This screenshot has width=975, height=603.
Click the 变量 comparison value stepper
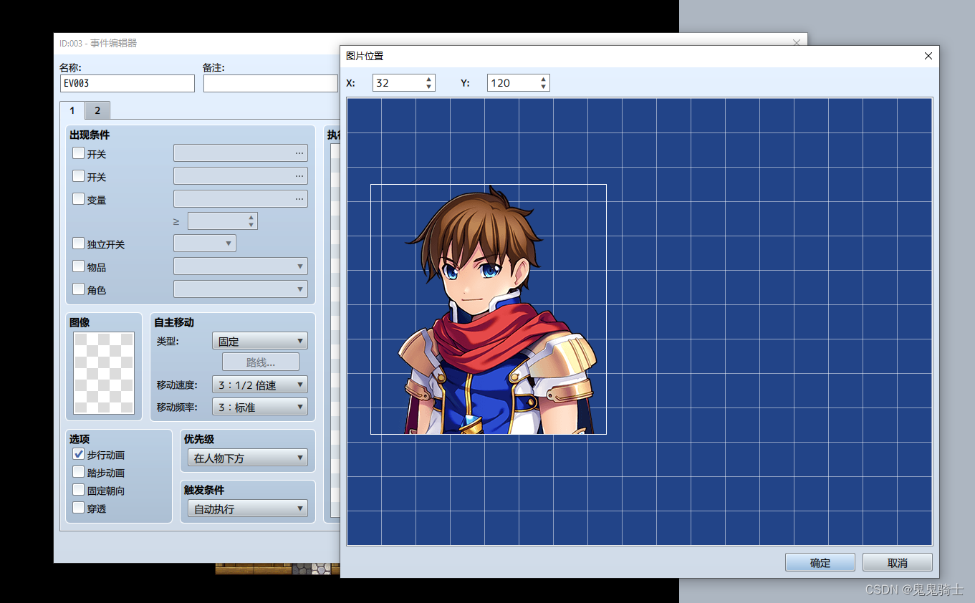223,221
